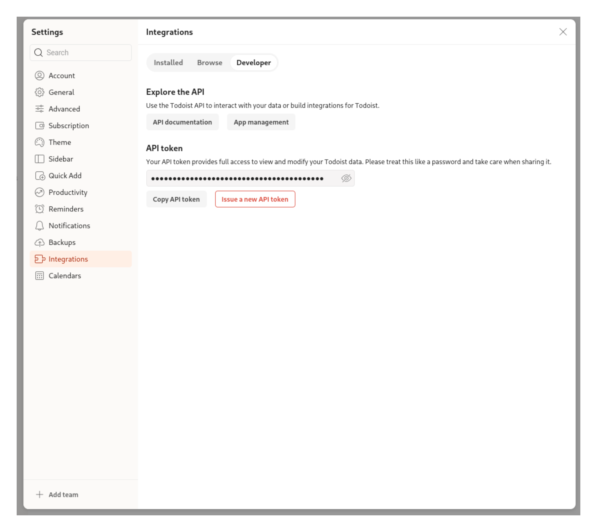The width and height of the screenshot is (597, 532).
Task: Switch to the Installed tab
Action: [168, 62]
